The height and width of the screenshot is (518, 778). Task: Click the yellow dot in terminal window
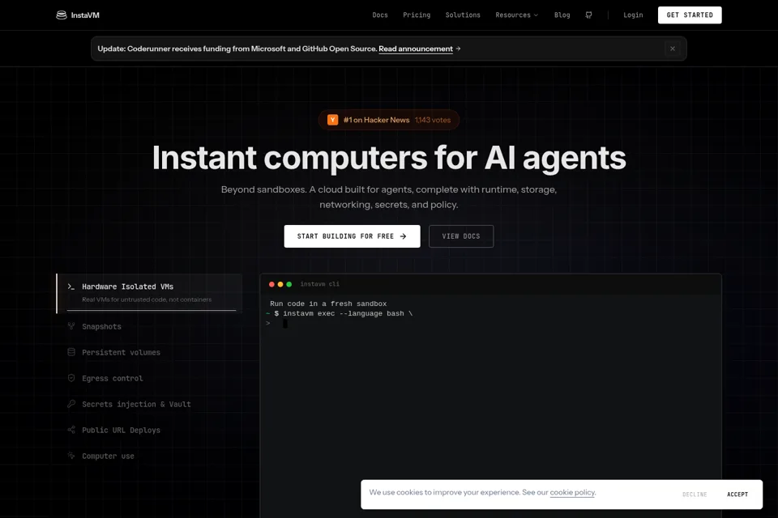click(x=280, y=285)
